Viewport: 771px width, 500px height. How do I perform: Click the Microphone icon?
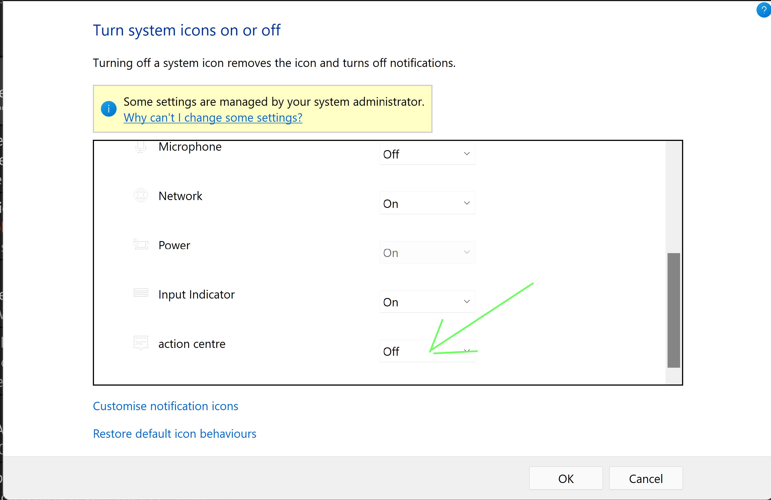141,147
